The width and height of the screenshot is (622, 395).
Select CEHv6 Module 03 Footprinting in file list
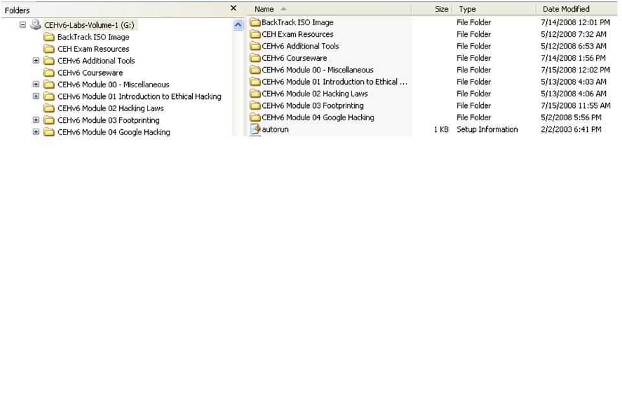coord(313,106)
